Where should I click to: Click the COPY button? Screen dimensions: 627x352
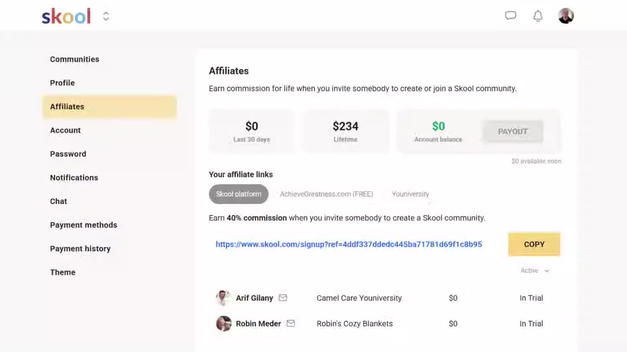[x=534, y=244]
